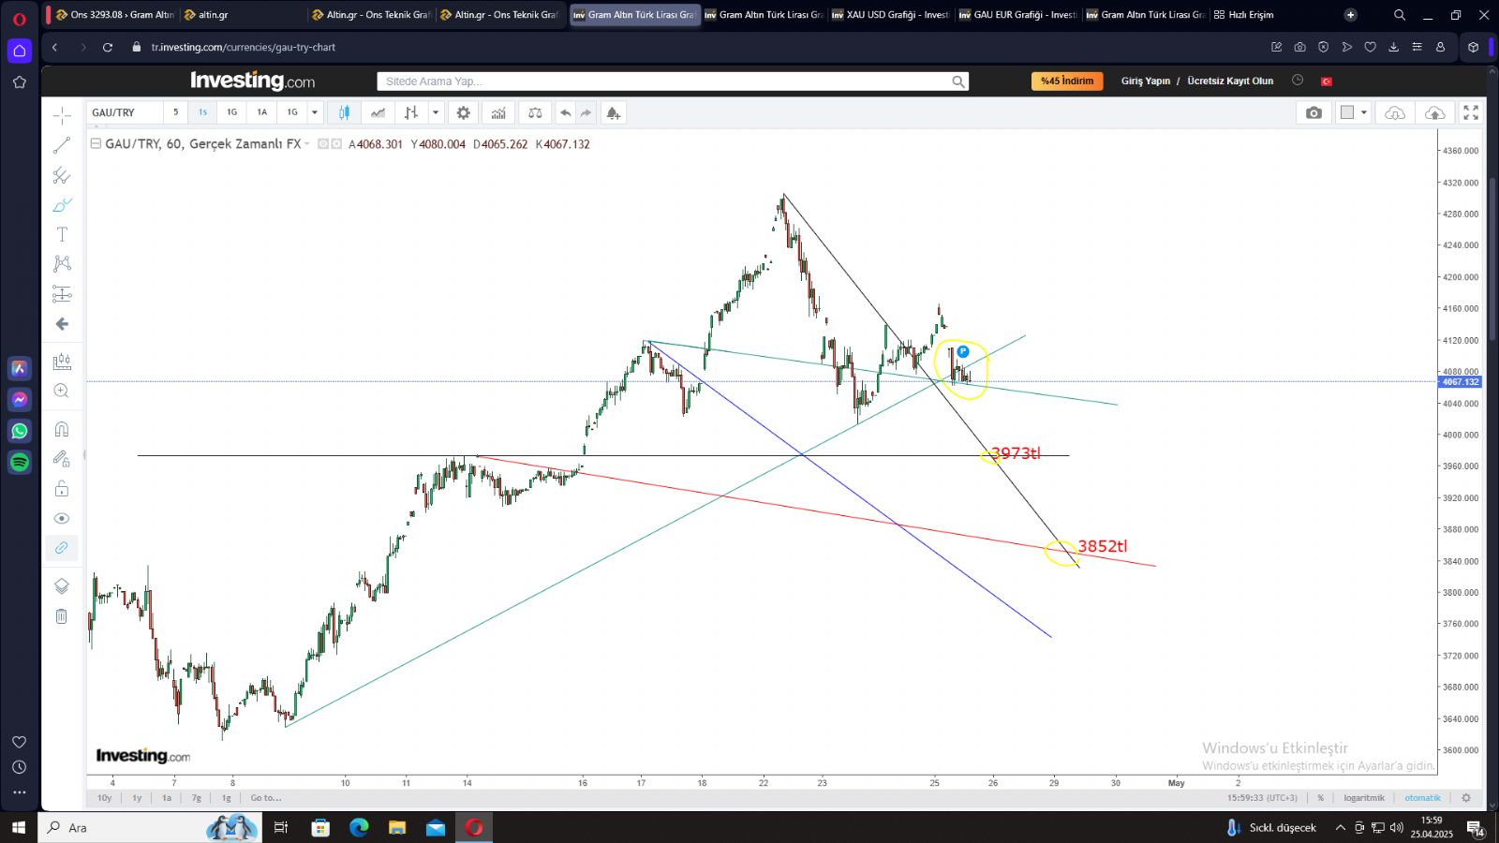Viewport: 1499px width, 843px height.
Task: Open Spotify in Opera sidebar
Action: [x=20, y=462]
